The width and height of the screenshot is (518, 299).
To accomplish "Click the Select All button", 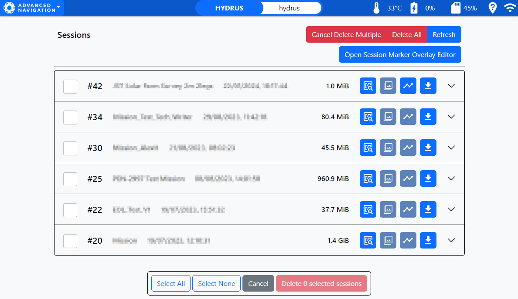I will [x=171, y=283].
